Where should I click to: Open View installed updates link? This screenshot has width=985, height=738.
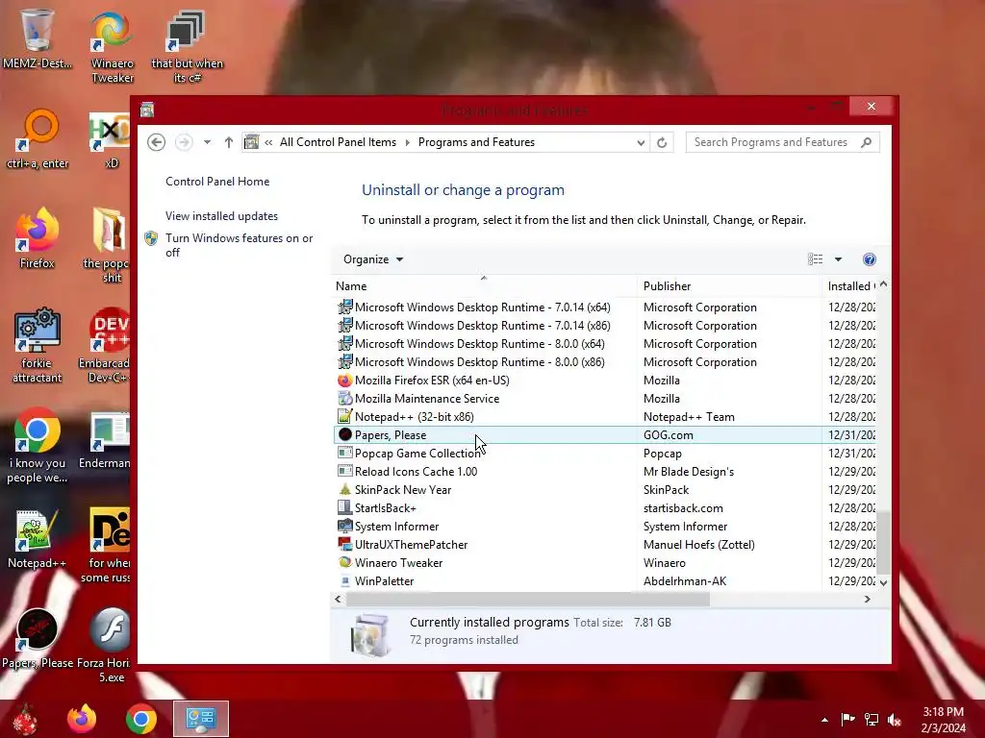click(222, 216)
